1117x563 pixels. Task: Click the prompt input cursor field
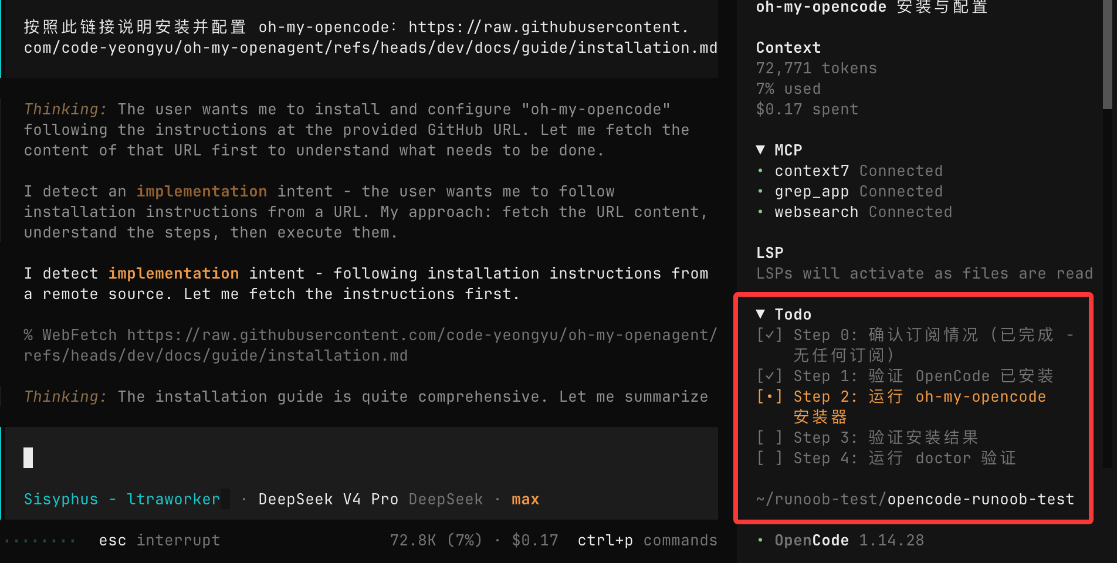[359, 457]
